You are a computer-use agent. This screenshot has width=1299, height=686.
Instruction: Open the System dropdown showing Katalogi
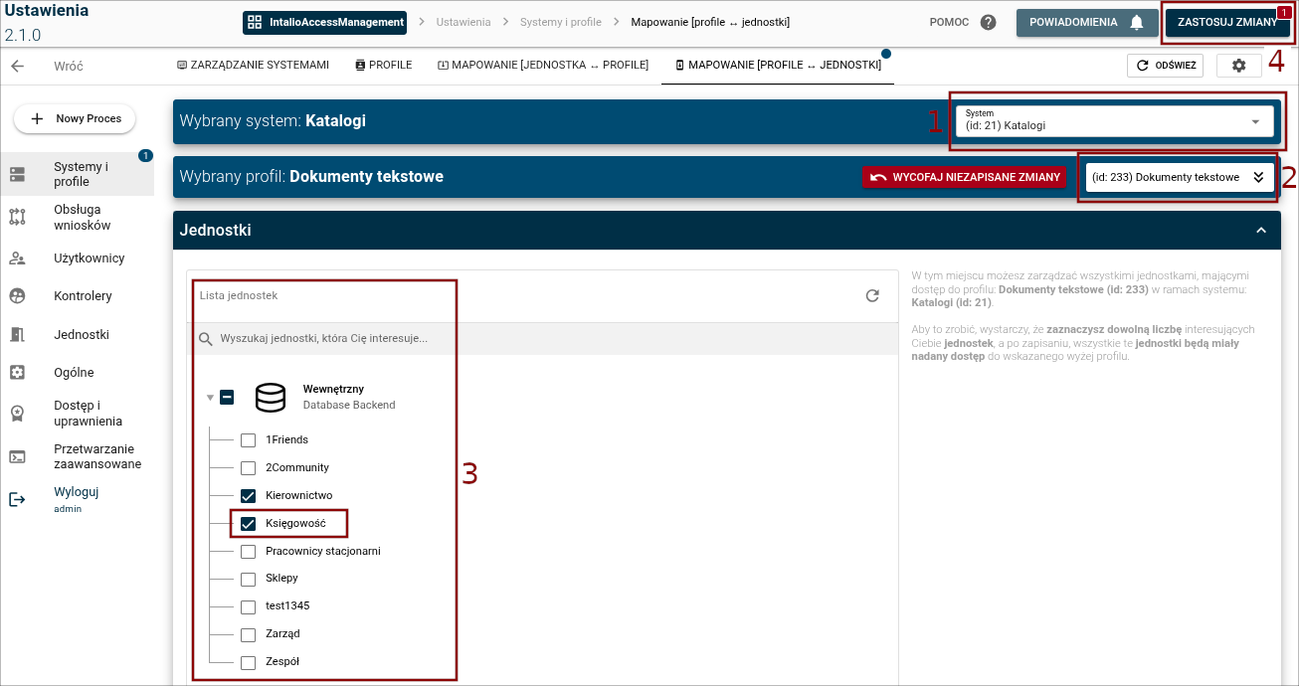pos(1114,120)
